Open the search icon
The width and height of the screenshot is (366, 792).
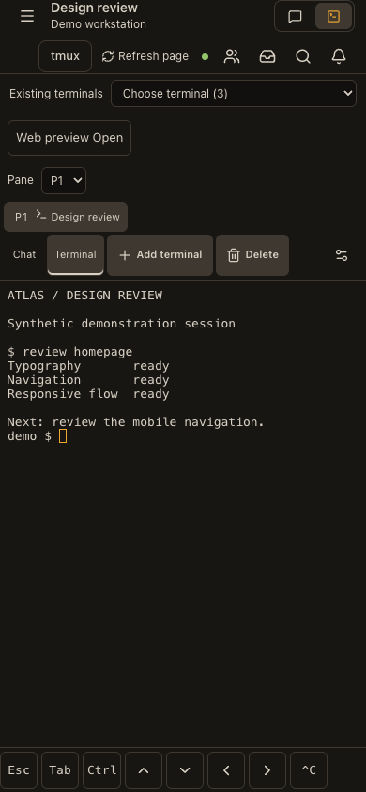303,56
